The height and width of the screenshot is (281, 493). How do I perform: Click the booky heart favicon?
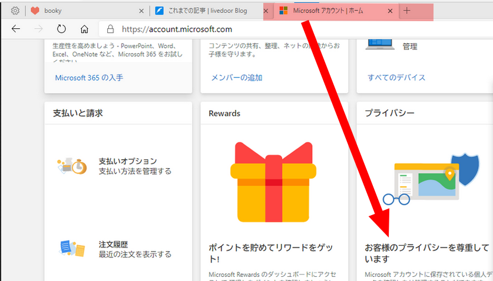tap(35, 11)
